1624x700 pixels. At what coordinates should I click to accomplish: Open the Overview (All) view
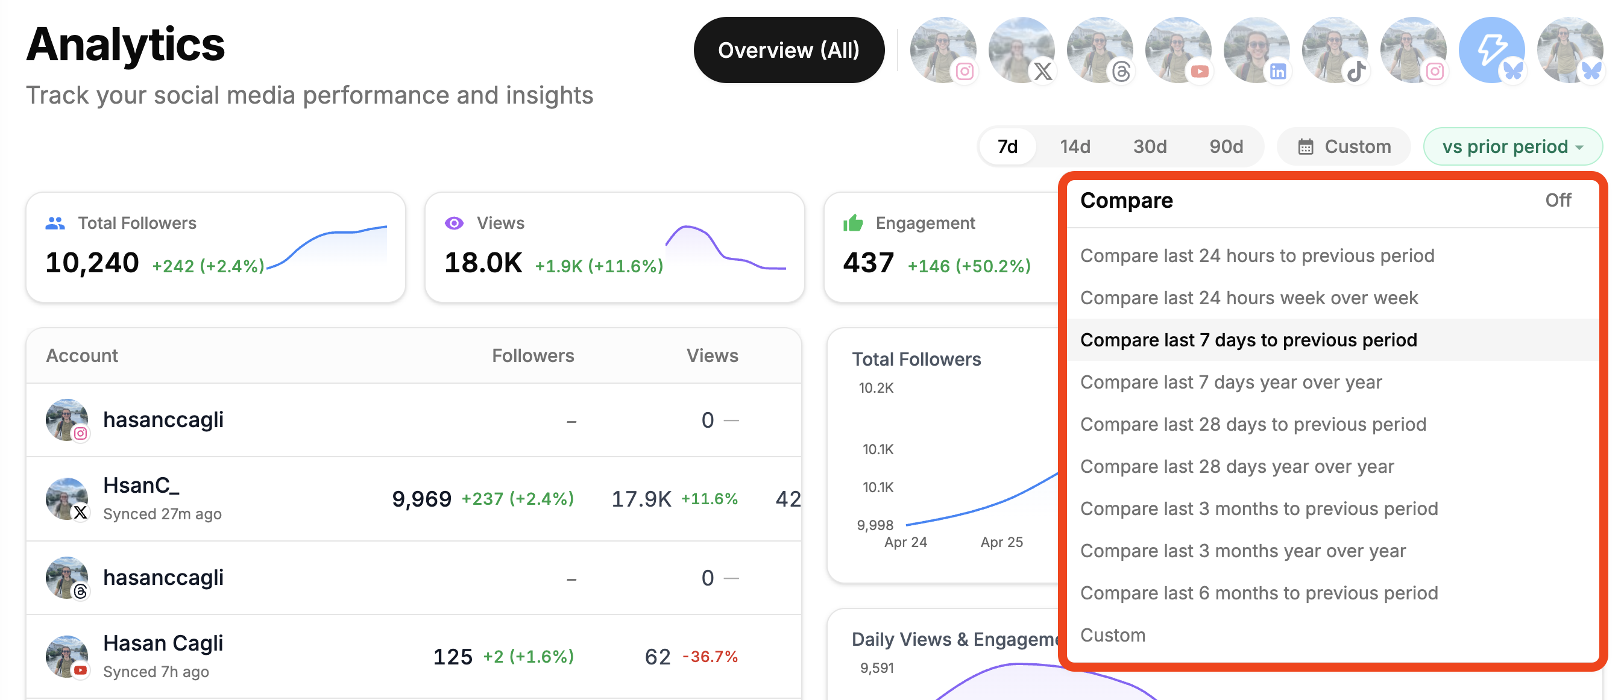point(788,50)
